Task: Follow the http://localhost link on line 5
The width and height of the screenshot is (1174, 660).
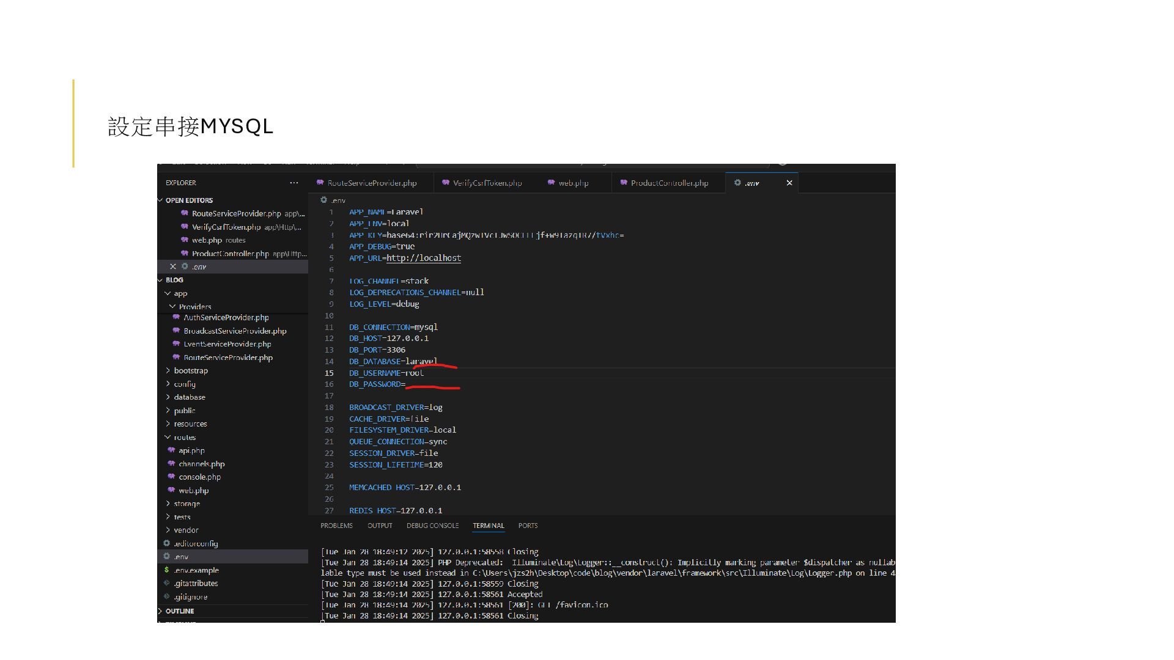Action: click(x=424, y=258)
